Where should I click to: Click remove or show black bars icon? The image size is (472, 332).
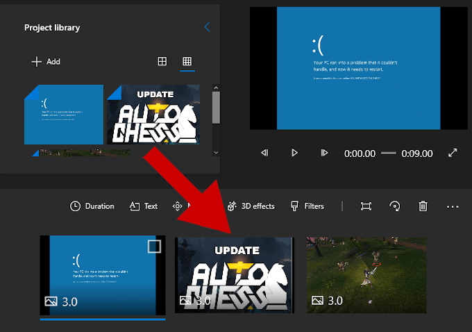[x=366, y=206]
